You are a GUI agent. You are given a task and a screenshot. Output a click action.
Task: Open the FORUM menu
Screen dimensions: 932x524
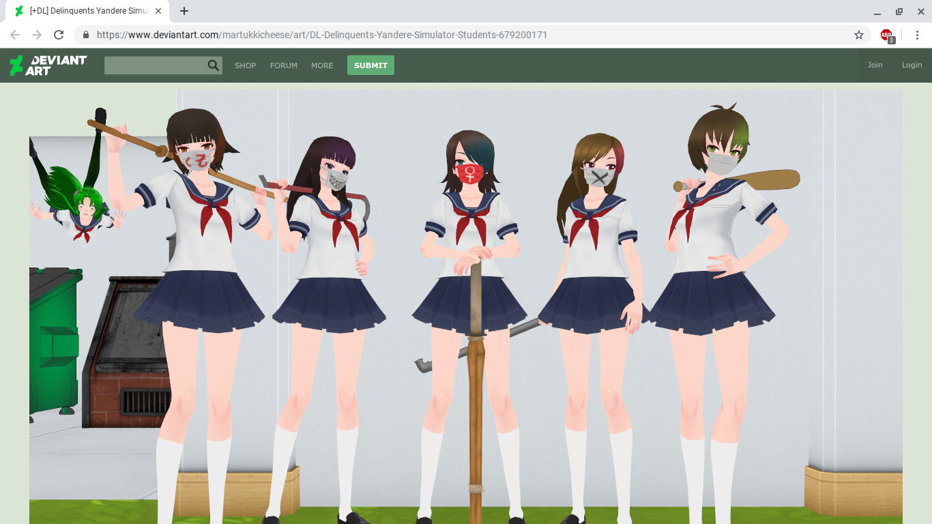284,65
